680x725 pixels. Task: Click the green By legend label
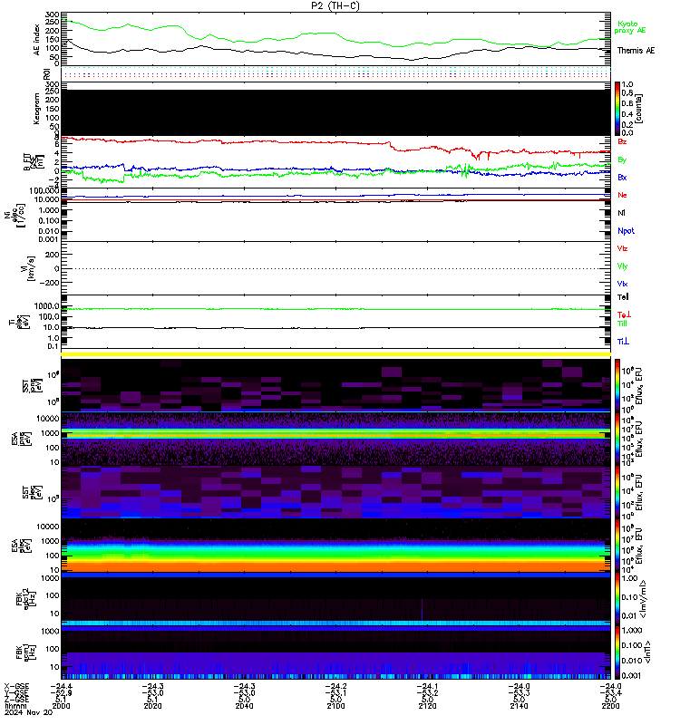pos(622,159)
